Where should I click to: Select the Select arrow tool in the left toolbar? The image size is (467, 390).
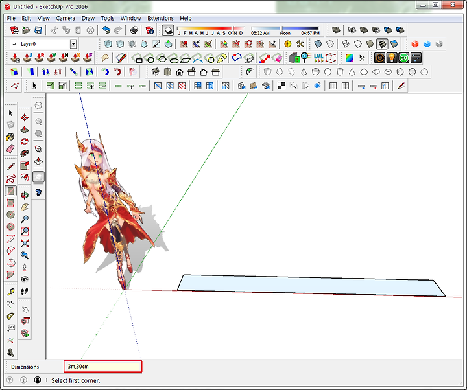coord(11,113)
